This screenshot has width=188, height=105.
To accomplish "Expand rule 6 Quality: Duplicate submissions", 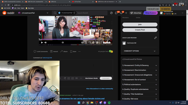I will pos(140,89).
